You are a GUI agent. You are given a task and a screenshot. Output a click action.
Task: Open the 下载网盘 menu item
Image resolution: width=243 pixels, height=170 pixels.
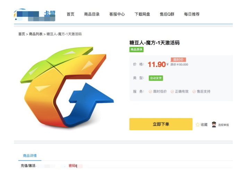(x=142, y=14)
